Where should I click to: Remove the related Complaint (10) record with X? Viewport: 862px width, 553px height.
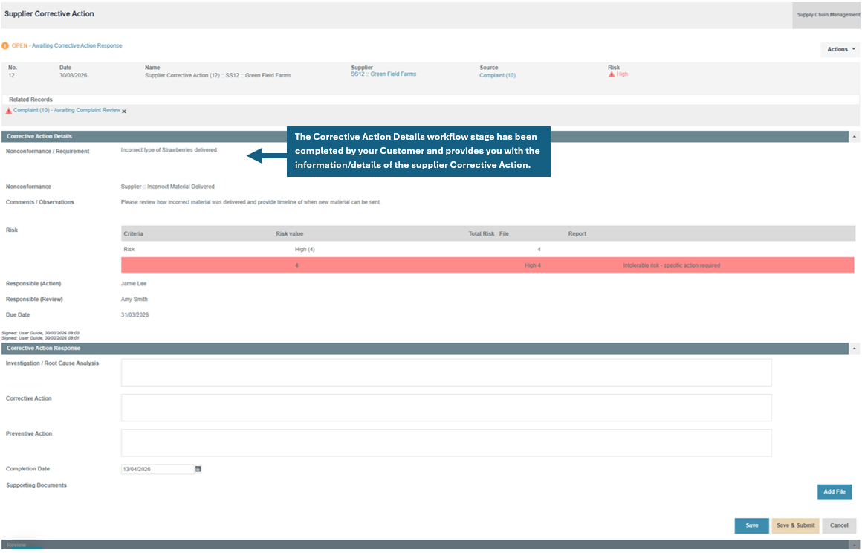(124, 111)
